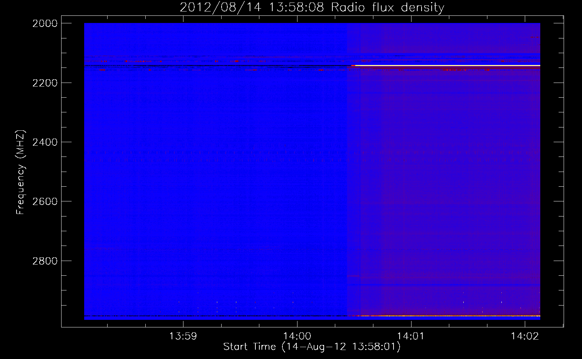Click the 'Frequency (MHZ)' axis label
Viewport: 582px width, 359px height.
(x=21, y=172)
